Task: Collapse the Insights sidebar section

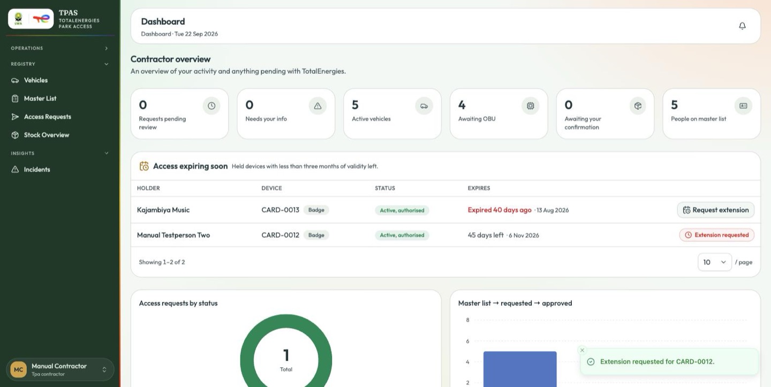Action: coord(60,154)
